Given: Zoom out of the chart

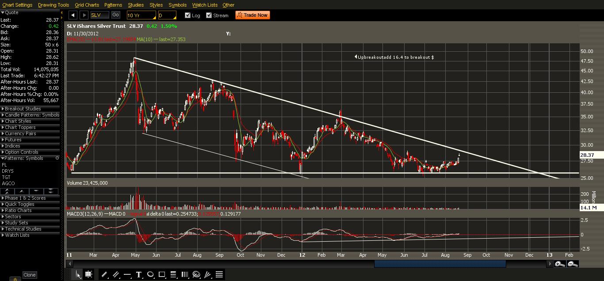Looking at the screenshot, I should click(572, 264).
